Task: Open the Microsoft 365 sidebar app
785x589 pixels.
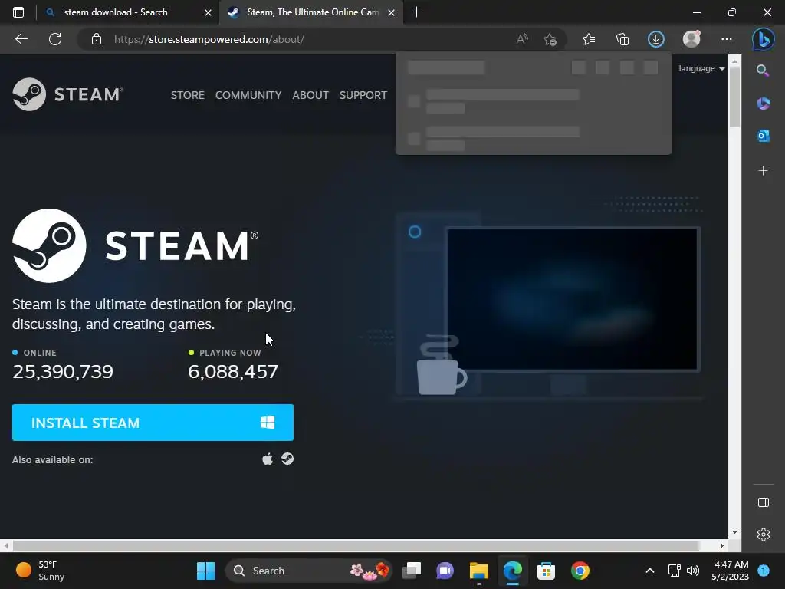Action: (x=763, y=104)
